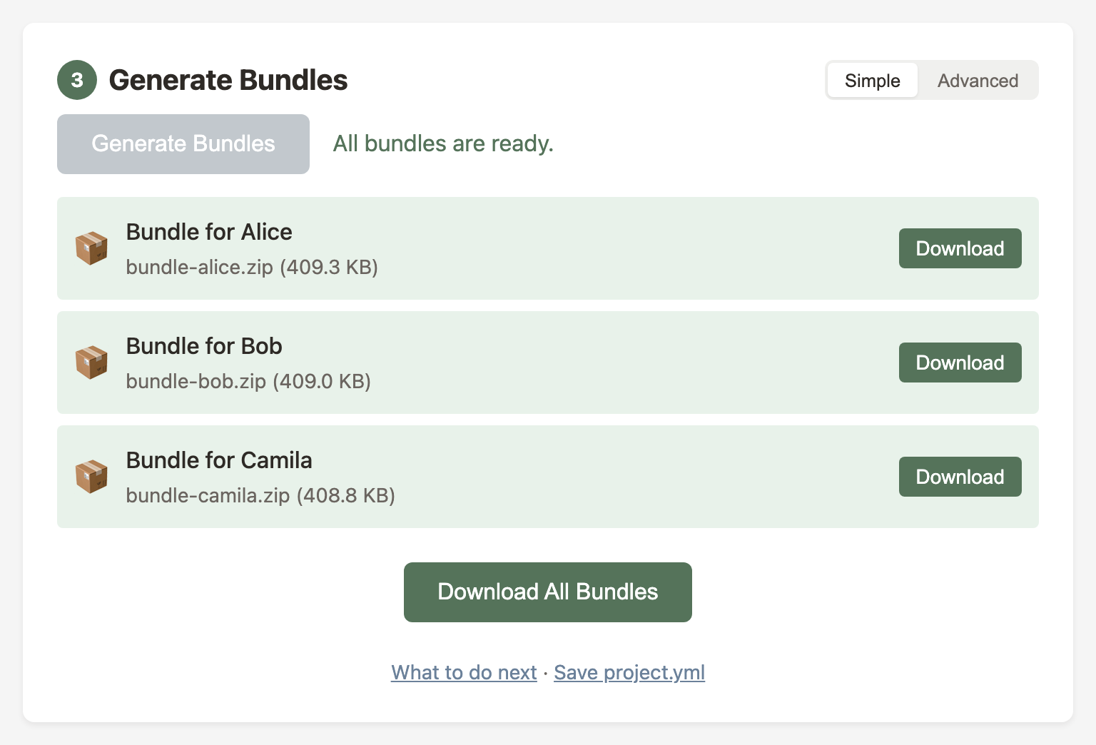
Task: Download bundle-bob.zip
Action: tap(960, 363)
